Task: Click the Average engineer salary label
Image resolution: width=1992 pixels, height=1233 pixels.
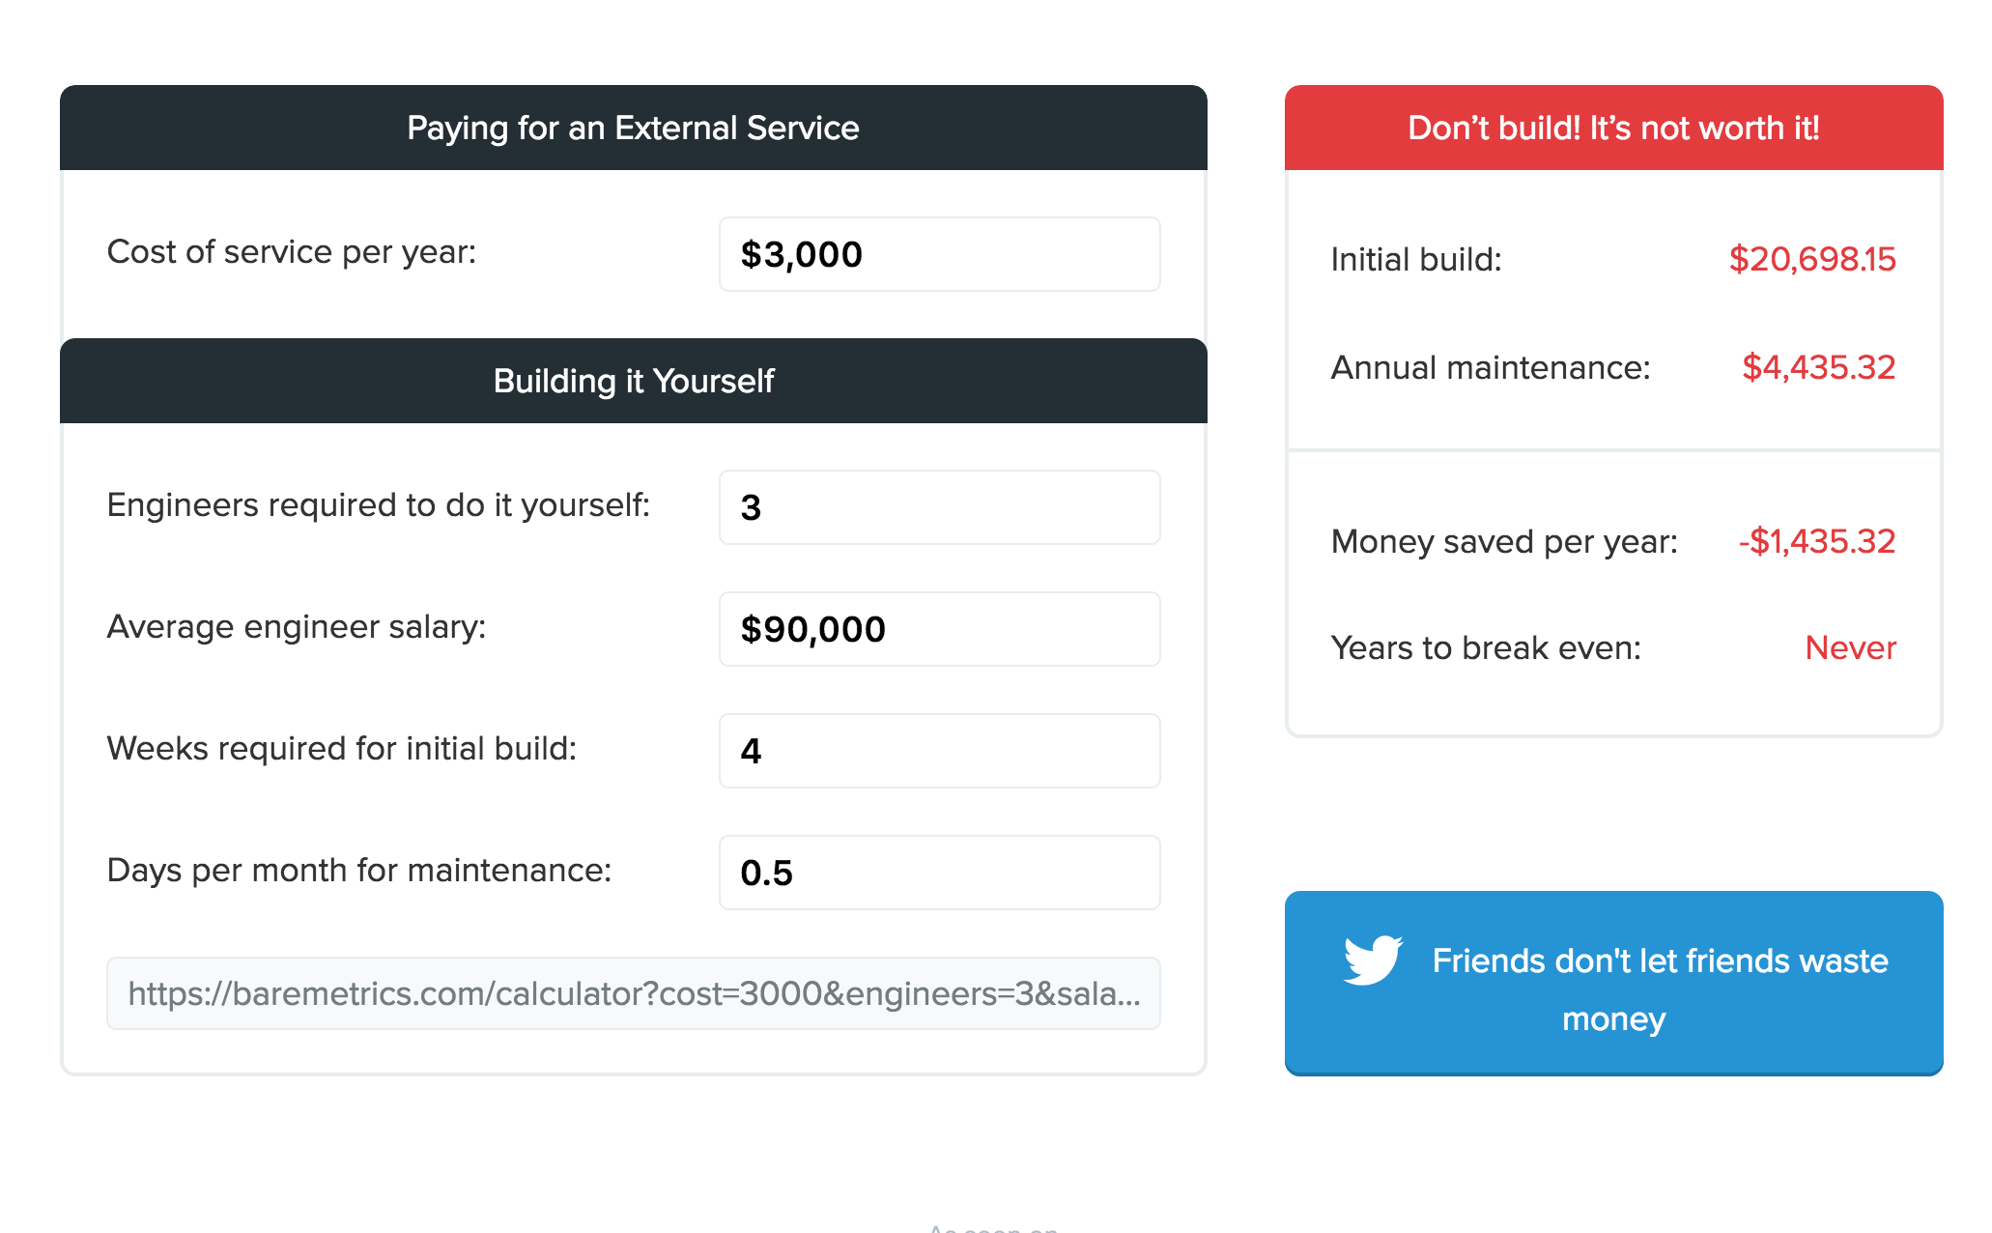Action: tap(297, 627)
